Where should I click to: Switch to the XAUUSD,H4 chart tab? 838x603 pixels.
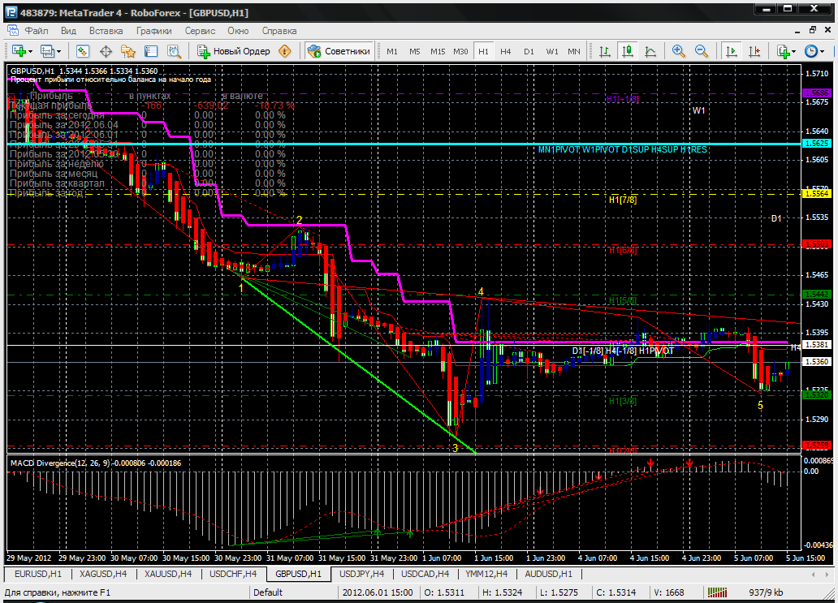point(168,574)
